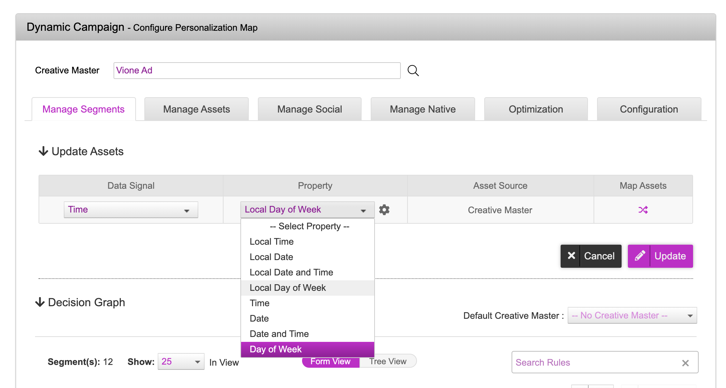This screenshot has height=388, width=726.
Task: Switch to Tree View toggle
Action: [x=388, y=361]
